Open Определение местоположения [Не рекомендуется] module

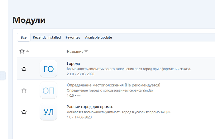pyautogui.click(x=113, y=85)
